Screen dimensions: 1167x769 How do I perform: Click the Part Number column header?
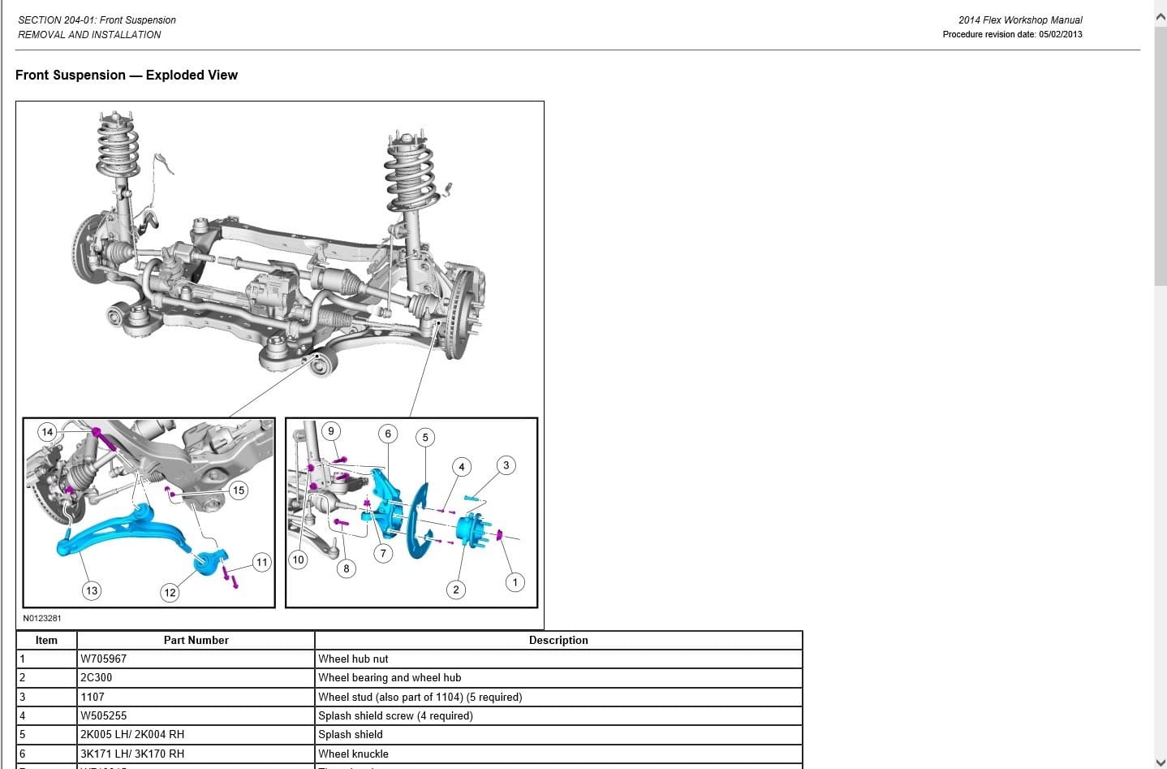(196, 640)
